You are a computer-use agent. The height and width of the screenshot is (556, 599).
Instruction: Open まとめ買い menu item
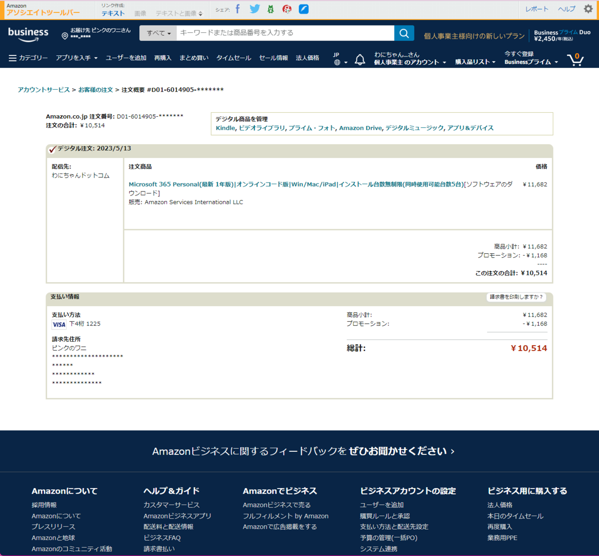tap(194, 58)
